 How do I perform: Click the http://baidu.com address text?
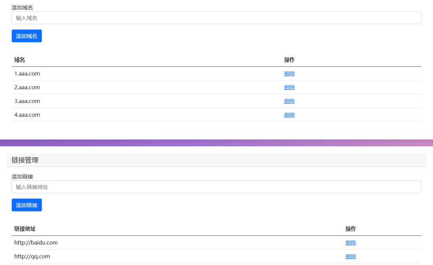[36, 243]
